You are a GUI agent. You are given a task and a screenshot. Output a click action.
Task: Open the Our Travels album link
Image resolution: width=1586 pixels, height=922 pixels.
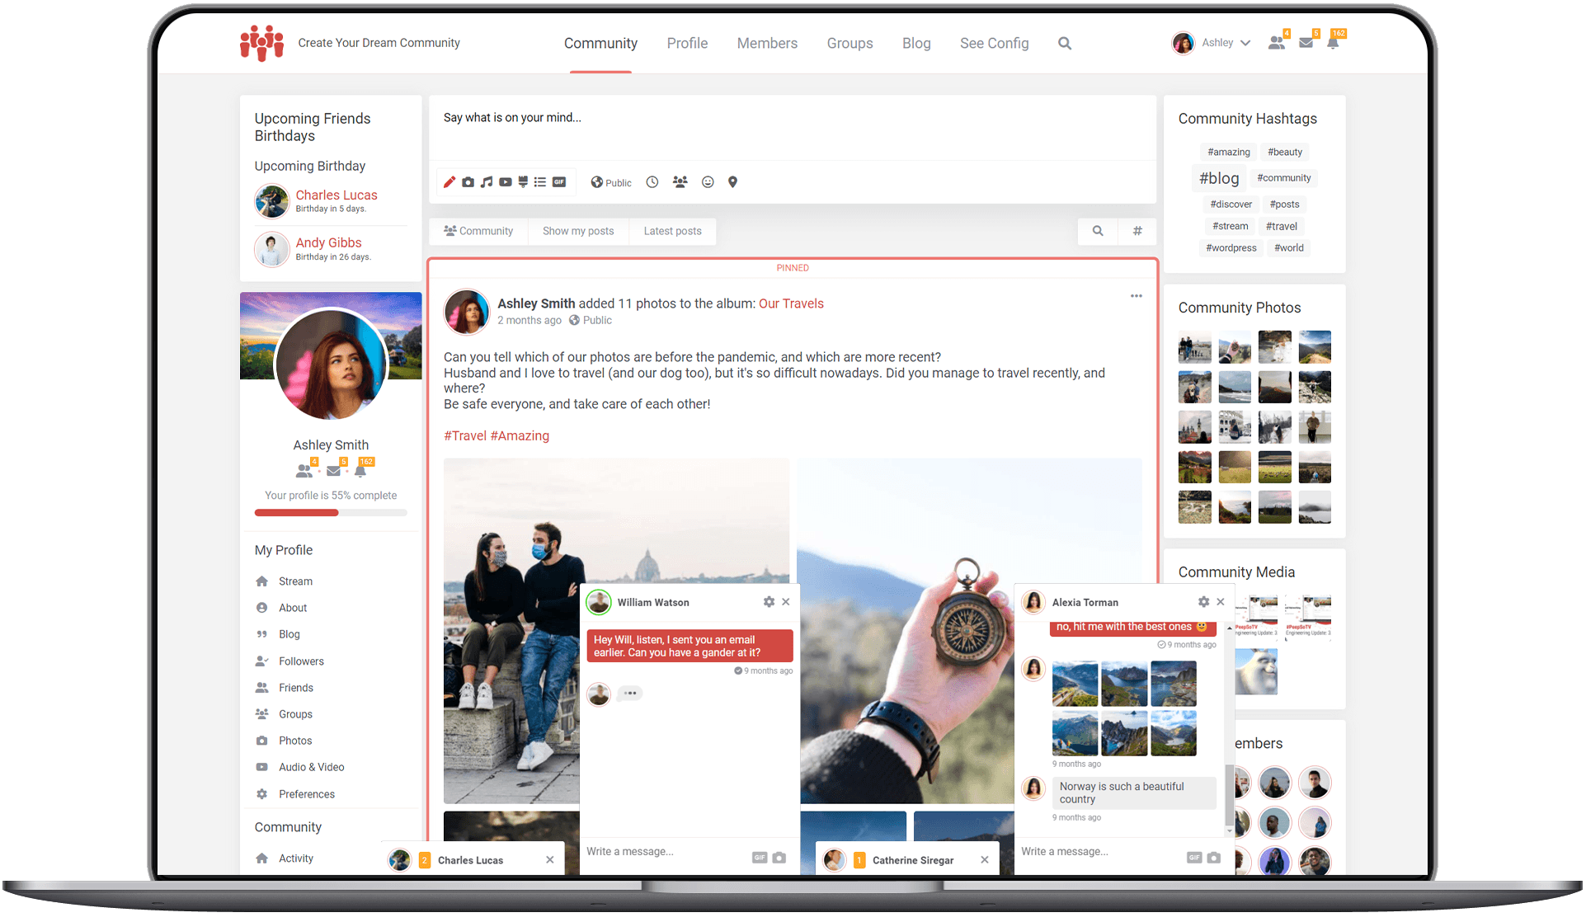click(x=791, y=304)
